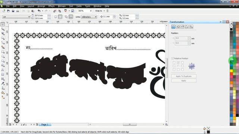Viewport: 239px width, 134px height.
Task: Click the Apply To Duplicate button
Action: pos(184,76)
